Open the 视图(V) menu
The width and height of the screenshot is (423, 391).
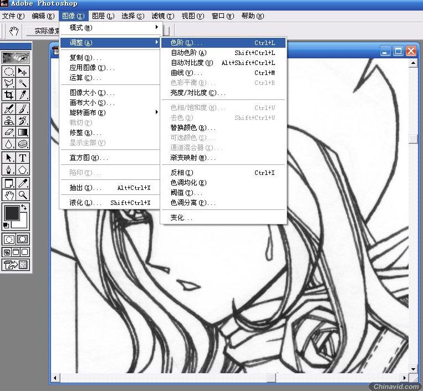[193, 16]
